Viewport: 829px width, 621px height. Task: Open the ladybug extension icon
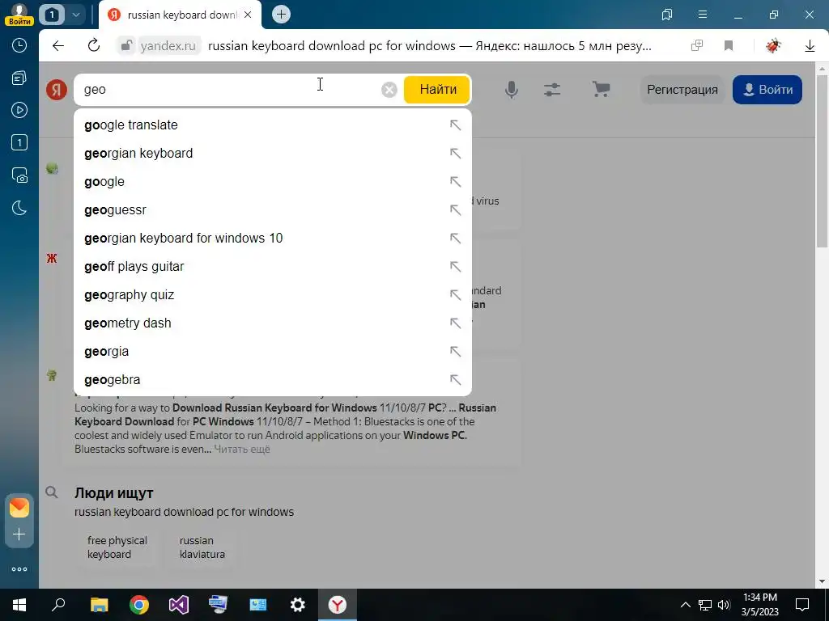[x=773, y=46]
